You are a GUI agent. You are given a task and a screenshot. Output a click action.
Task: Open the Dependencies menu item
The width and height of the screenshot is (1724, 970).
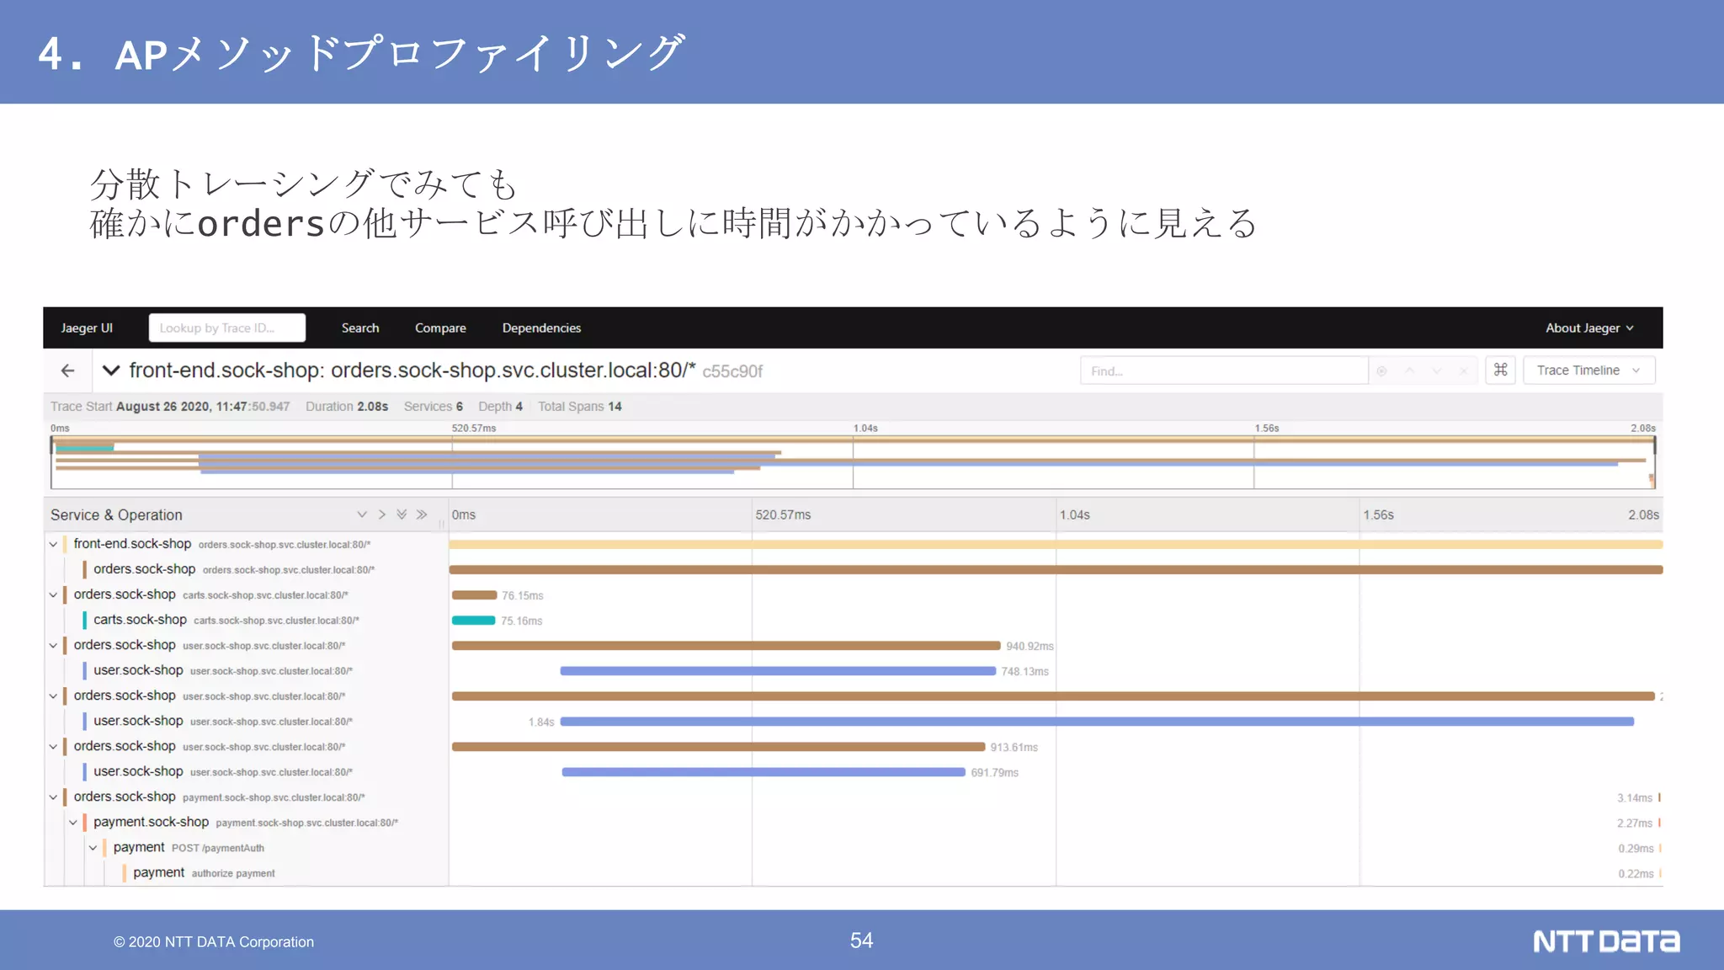click(x=541, y=328)
